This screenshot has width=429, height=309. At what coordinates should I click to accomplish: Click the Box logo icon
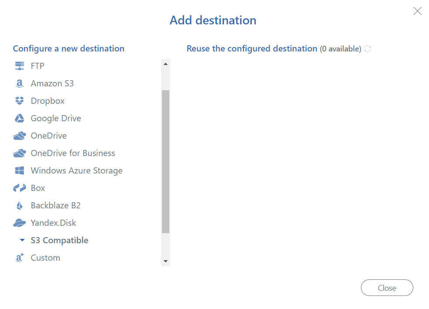coord(19,188)
